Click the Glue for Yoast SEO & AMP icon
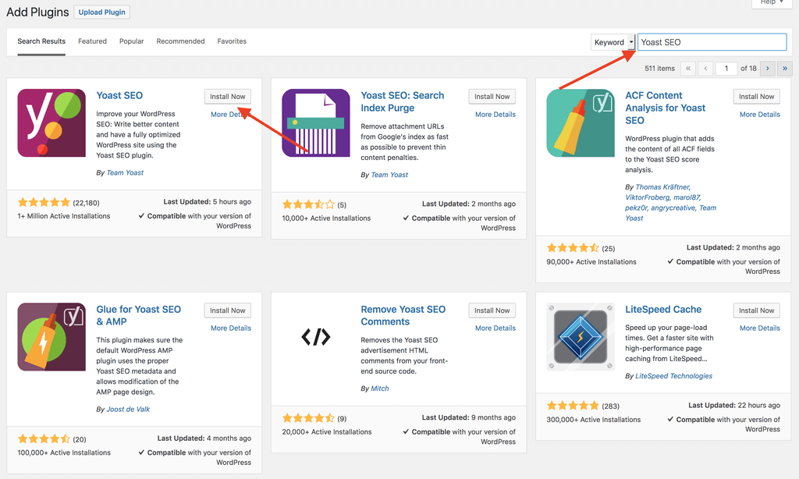 (x=51, y=337)
